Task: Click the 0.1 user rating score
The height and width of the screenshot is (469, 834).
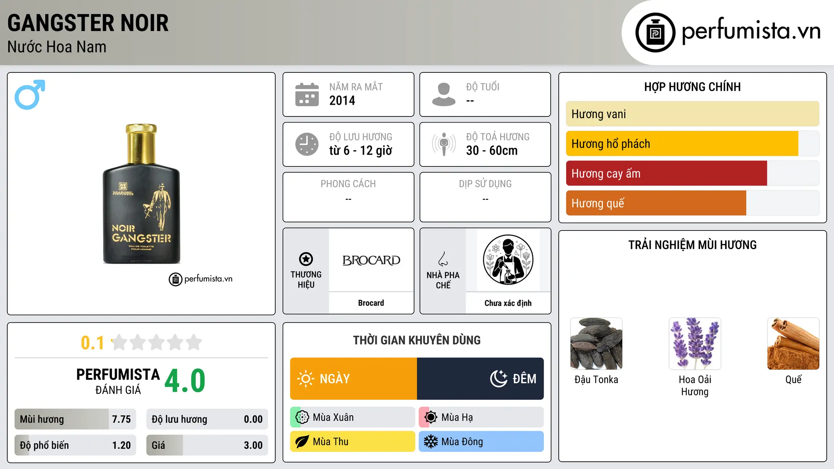Action: tap(92, 343)
